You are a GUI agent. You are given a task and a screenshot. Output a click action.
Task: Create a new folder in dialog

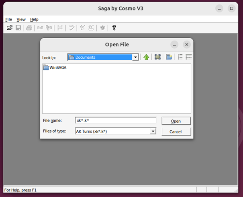(169, 57)
